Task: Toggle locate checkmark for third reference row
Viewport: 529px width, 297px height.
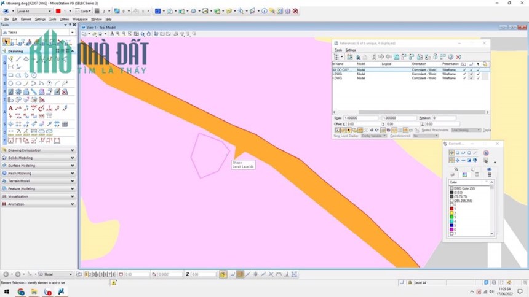Action: pos(478,78)
